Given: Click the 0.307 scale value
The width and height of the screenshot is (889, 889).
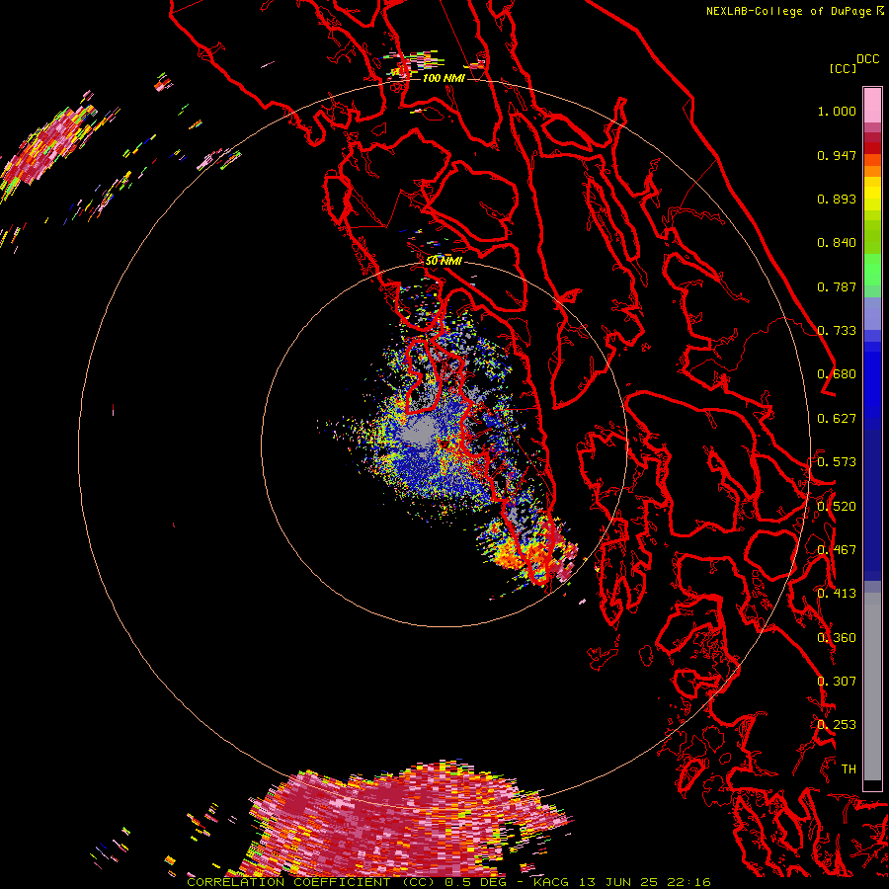Looking at the screenshot, I should tap(837, 682).
